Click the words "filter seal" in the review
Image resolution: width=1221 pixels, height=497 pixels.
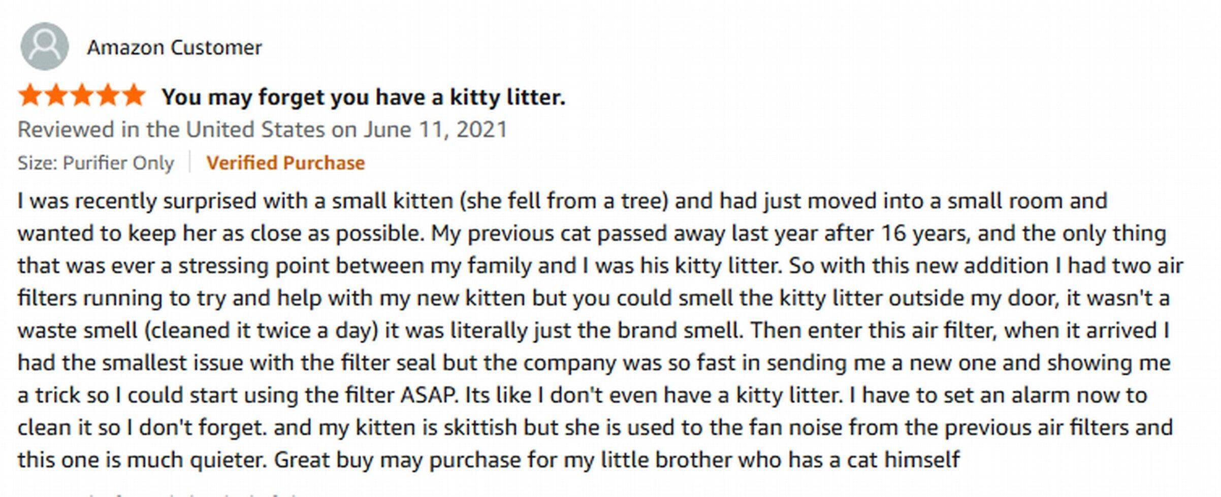click(x=388, y=363)
